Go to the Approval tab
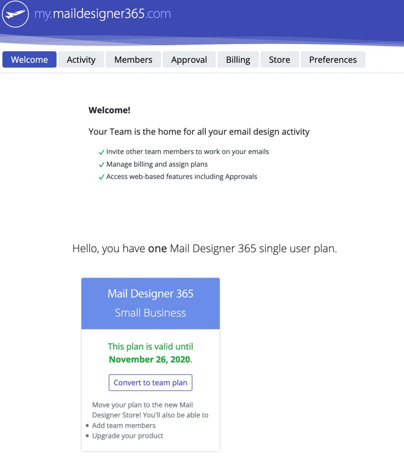Screen dimensions: 404x469 (x=189, y=60)
